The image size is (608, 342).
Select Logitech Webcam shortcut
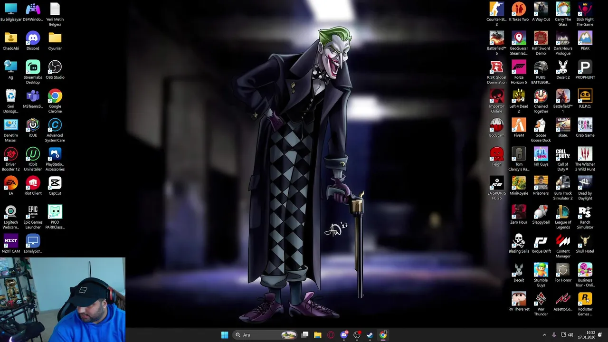(x=11, y=218)
